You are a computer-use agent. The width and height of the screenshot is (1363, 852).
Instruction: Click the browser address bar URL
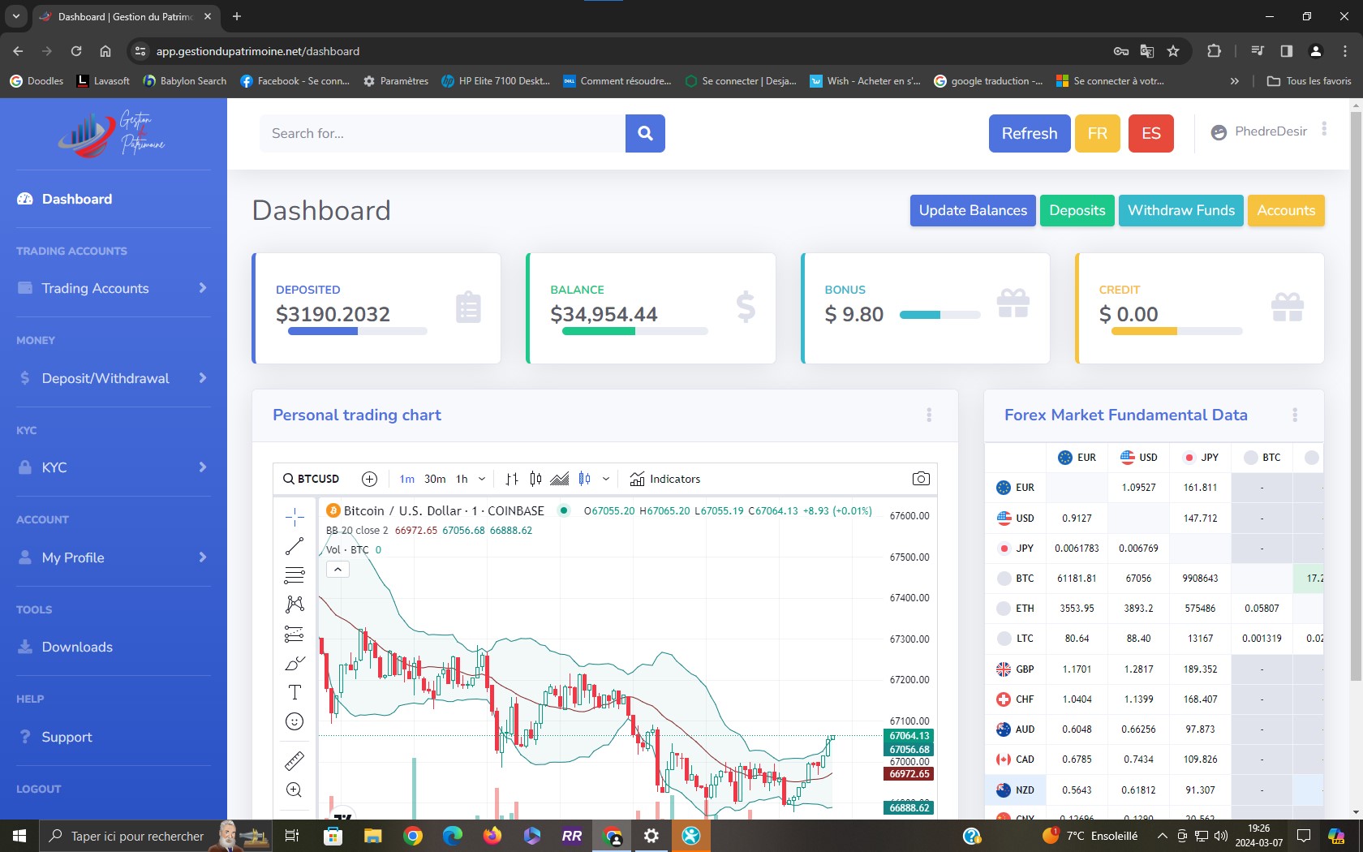[258, 51]
